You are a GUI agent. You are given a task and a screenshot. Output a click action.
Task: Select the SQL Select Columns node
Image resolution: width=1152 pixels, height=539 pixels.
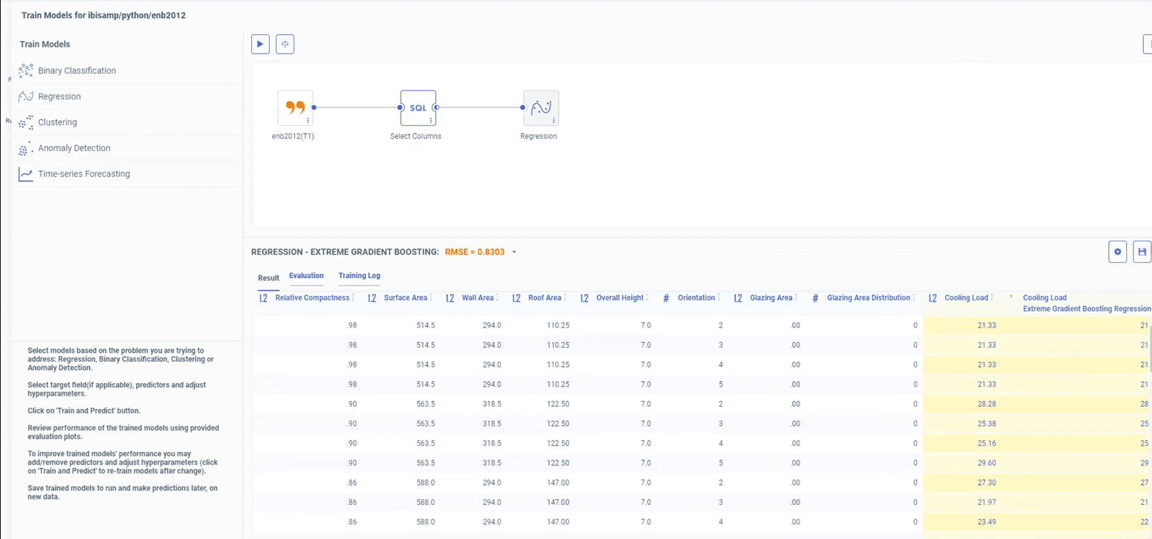point(417,108)
